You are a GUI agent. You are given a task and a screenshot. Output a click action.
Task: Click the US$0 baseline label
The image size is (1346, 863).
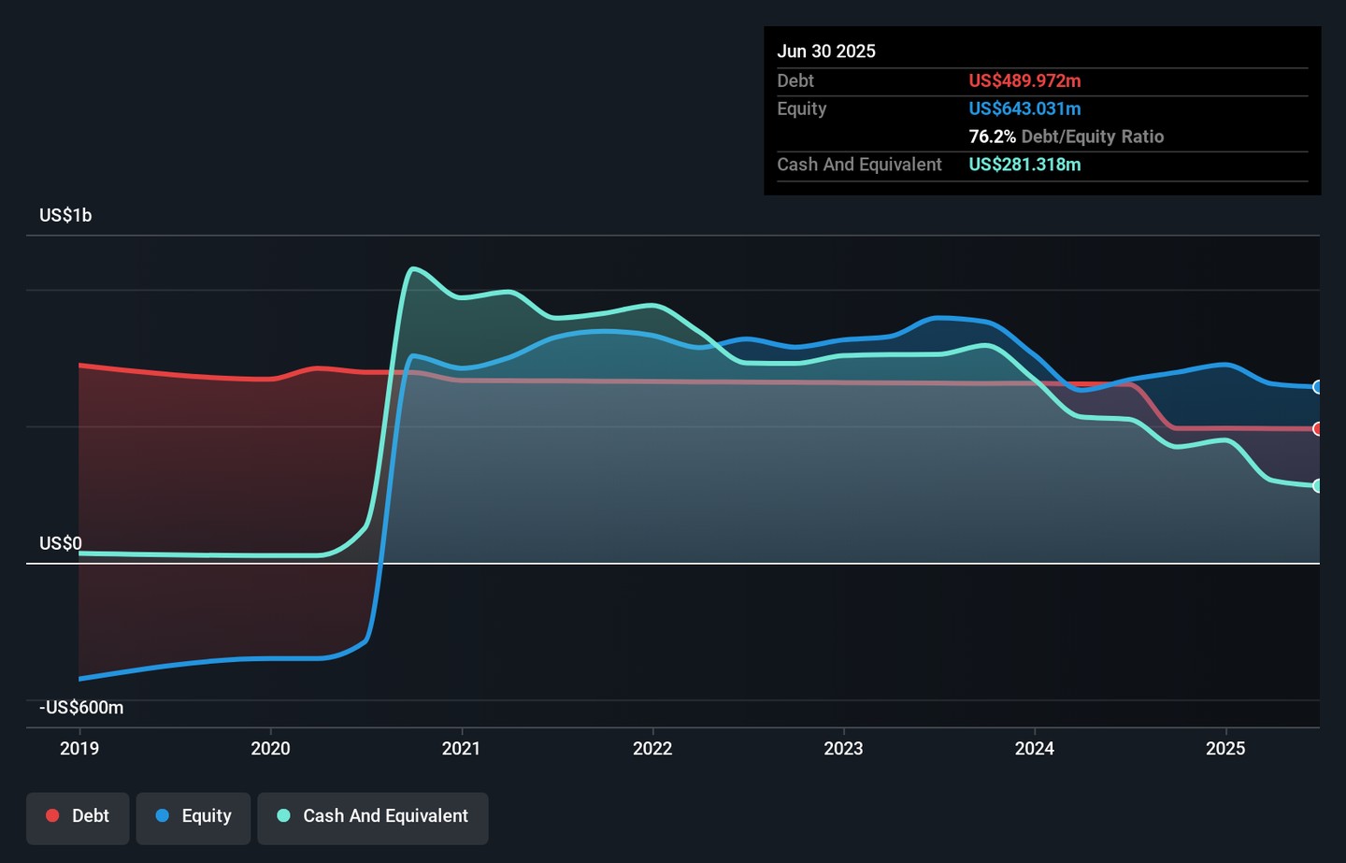pyautogui.click(x=61, y=544)
